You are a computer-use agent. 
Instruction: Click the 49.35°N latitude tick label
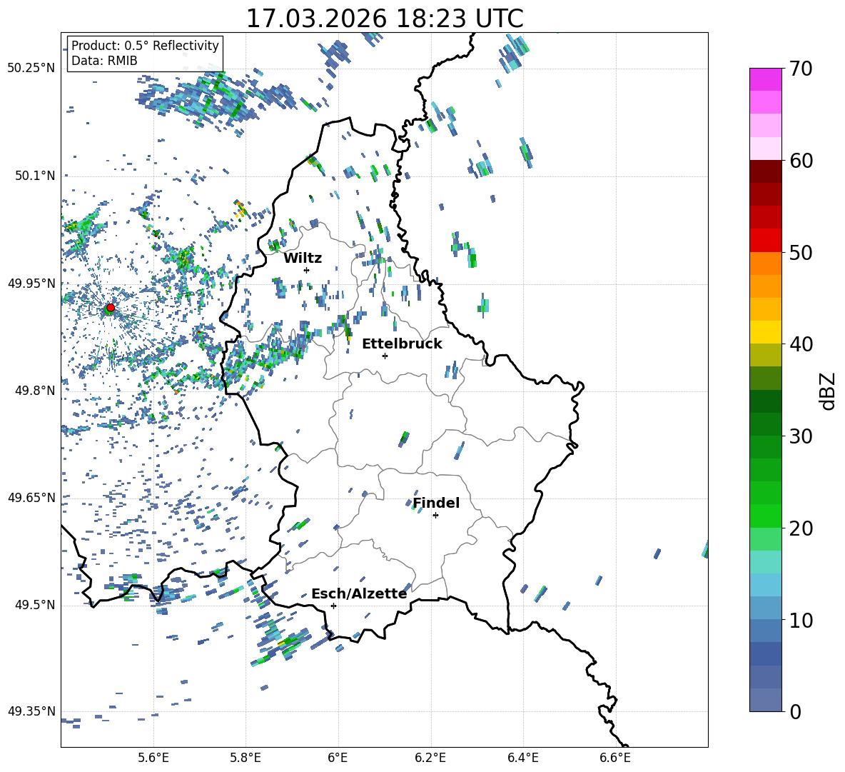[x=31, y=711]
